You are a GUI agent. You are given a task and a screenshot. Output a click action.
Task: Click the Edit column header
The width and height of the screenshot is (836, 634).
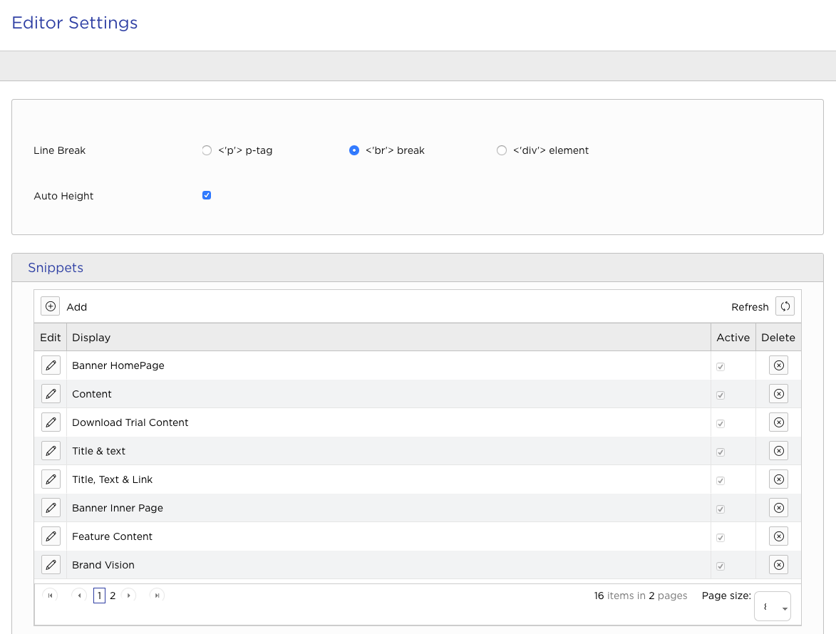50,337
